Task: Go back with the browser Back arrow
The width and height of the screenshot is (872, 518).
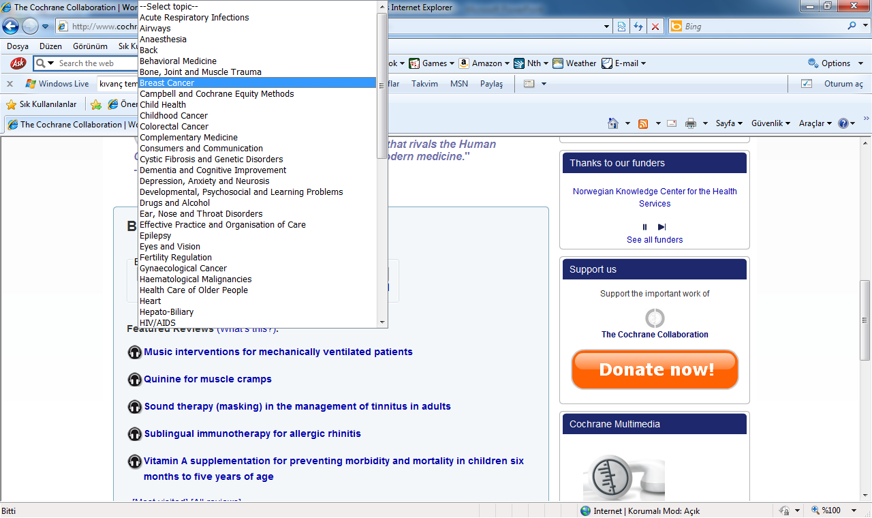Action: pos(10,27)
